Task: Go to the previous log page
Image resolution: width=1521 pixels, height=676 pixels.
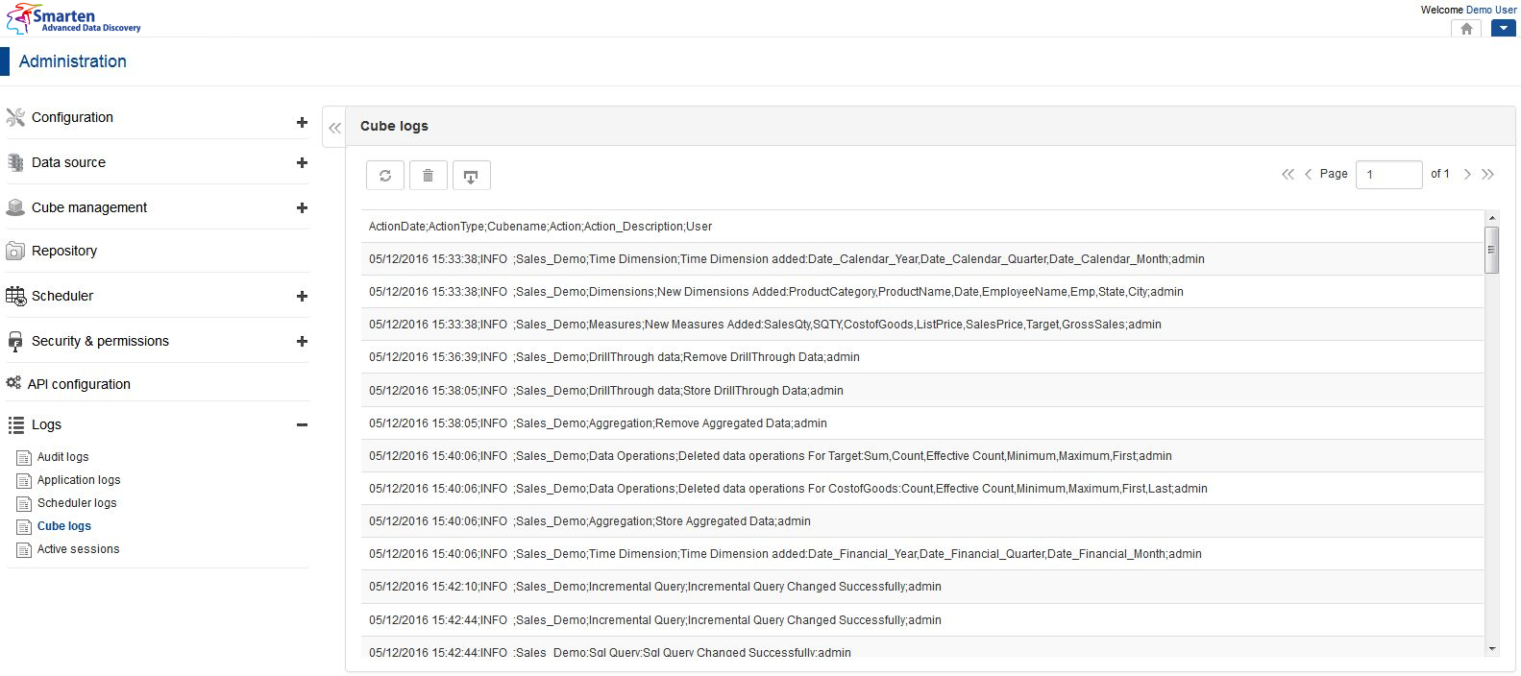Action: click(x=1308, y=174)
